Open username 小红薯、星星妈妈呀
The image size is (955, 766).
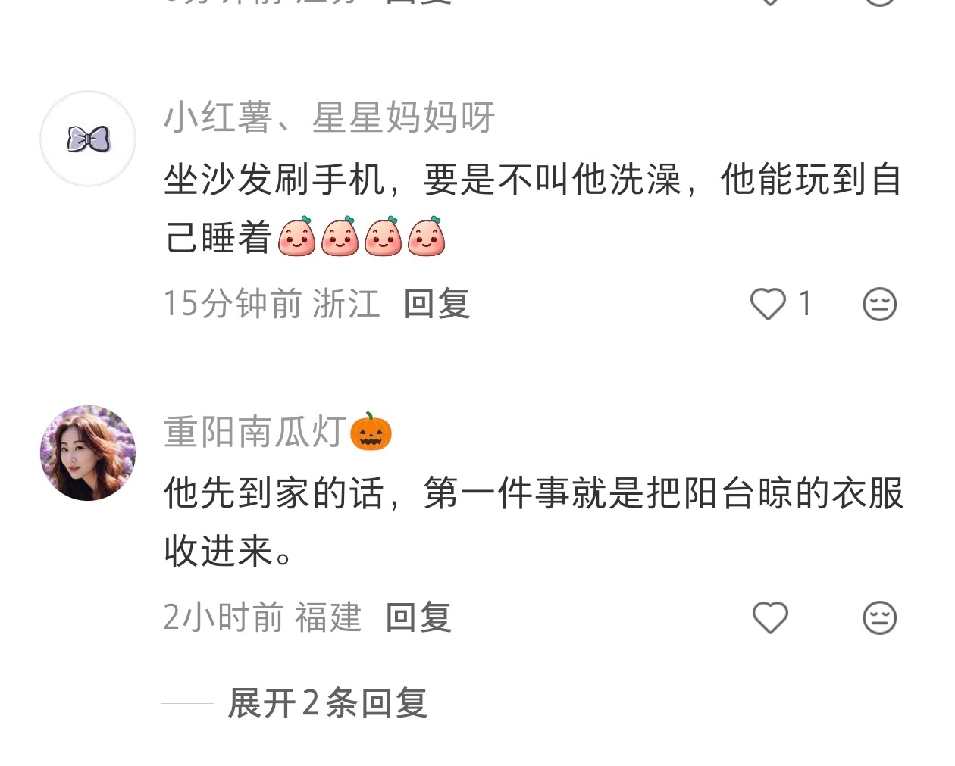pos(330,117)
